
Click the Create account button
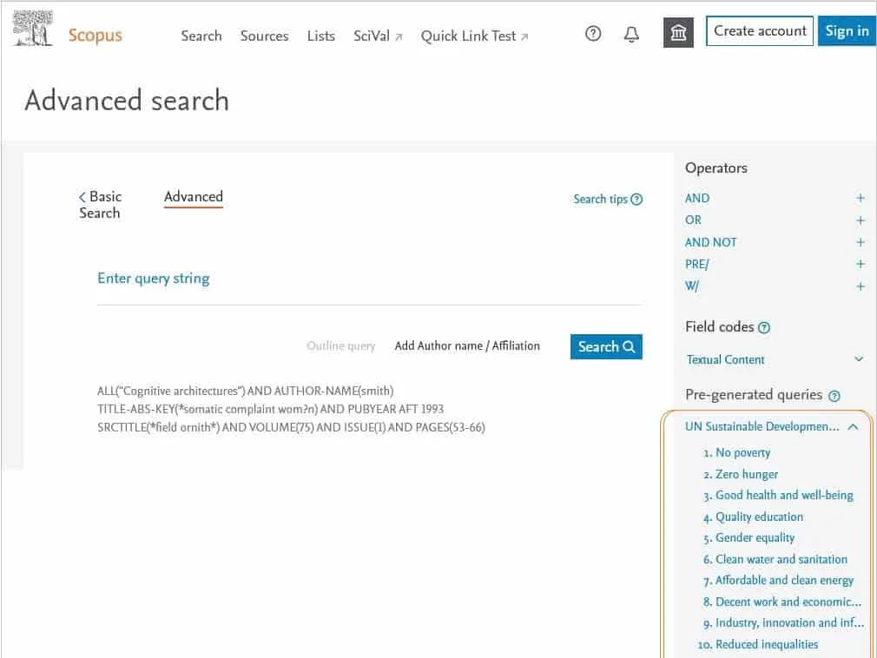(759, 31)
